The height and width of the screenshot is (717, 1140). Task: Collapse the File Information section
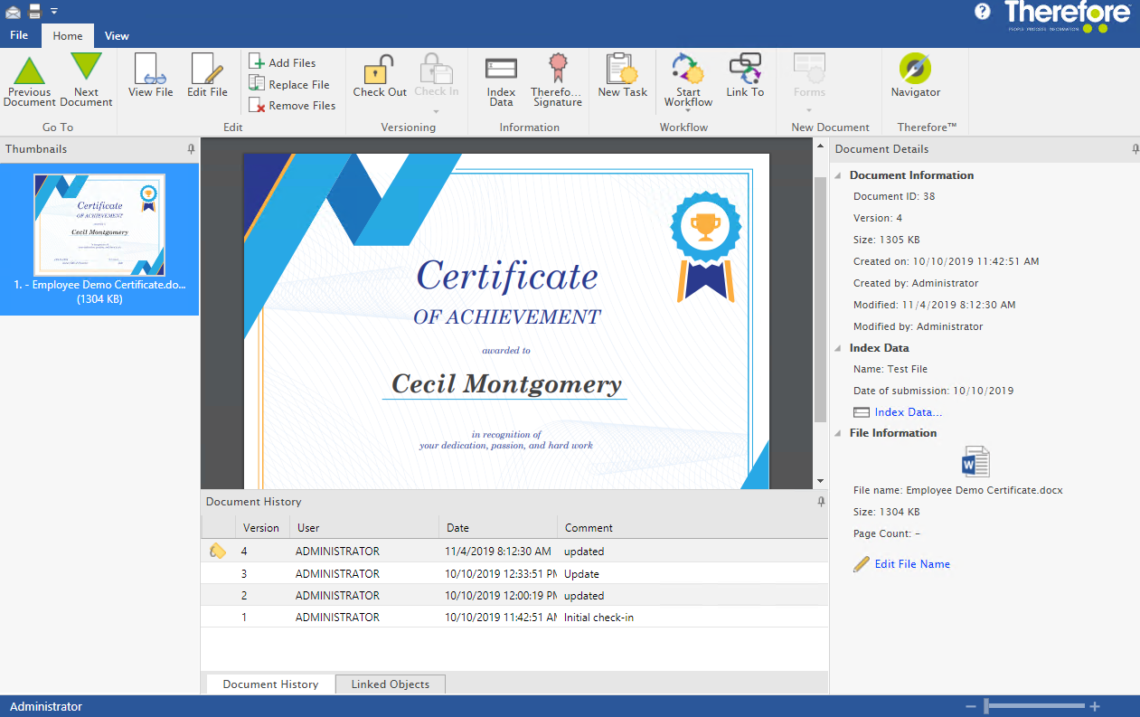(839, 433)
